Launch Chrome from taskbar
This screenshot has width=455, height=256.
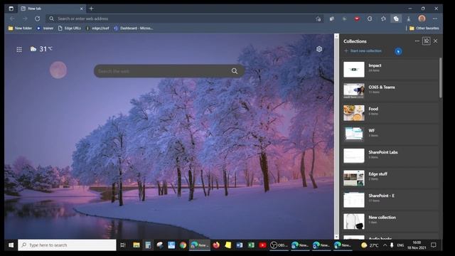183,245
